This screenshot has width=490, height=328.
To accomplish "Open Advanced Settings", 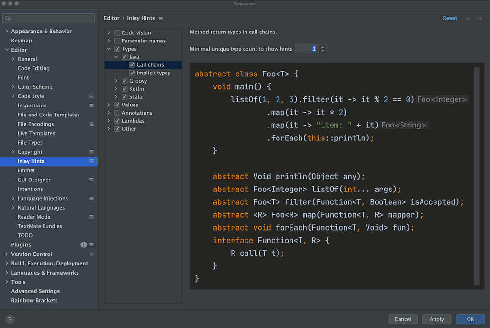I will (x=35, y=291).
